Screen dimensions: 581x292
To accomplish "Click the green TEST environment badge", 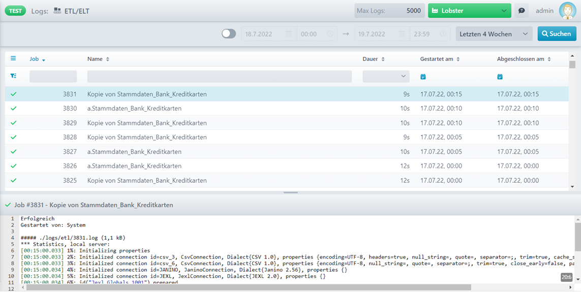I will 16,11.
